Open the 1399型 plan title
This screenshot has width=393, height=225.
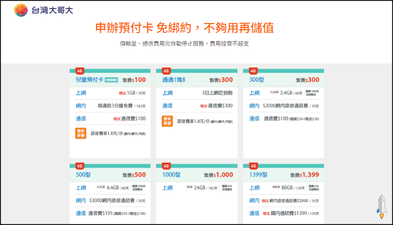pos(258,175)
